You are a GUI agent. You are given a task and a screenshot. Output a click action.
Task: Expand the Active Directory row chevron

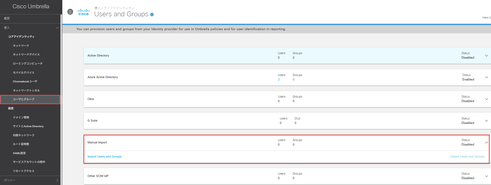click(486, 56)
